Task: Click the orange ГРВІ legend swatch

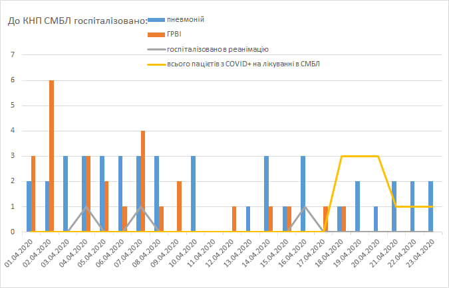Action: (x=159, y=34)
